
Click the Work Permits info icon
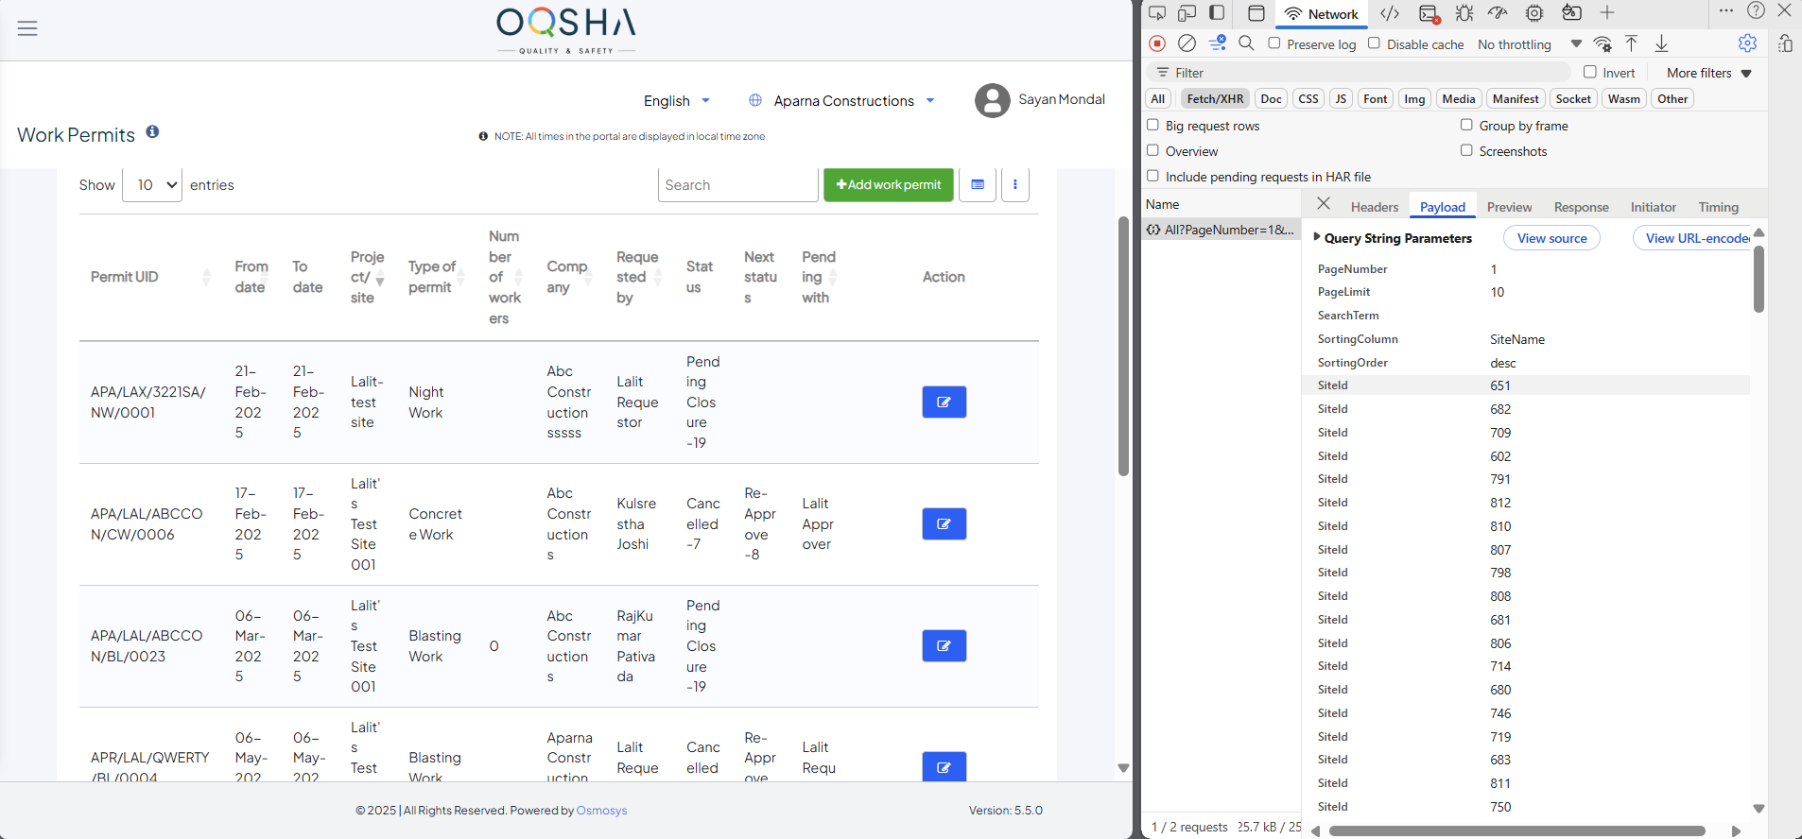point(152,132)
